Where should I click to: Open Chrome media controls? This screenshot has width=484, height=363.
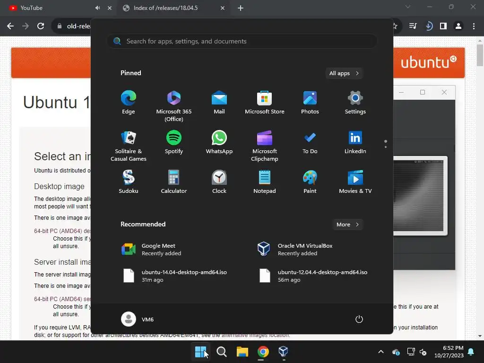(x=413, y=26)
